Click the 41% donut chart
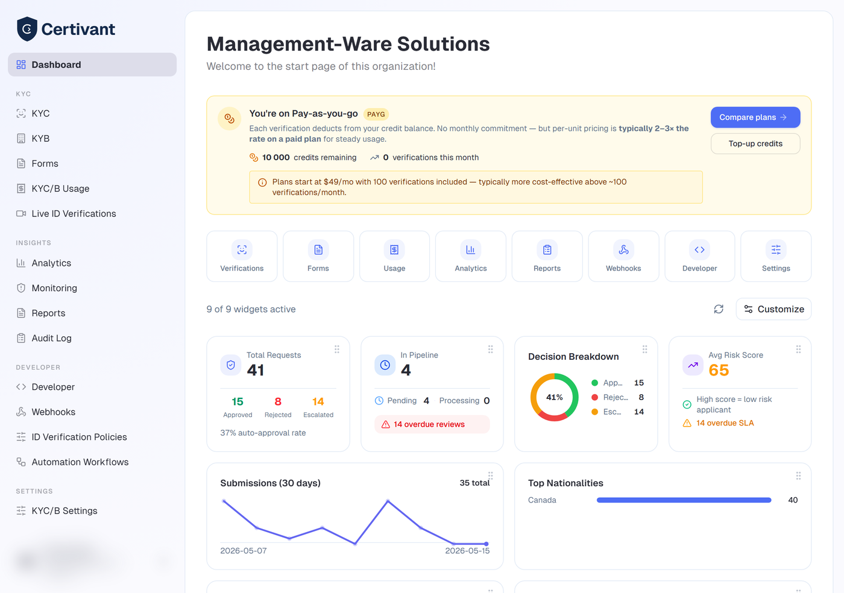 (555, 397)
